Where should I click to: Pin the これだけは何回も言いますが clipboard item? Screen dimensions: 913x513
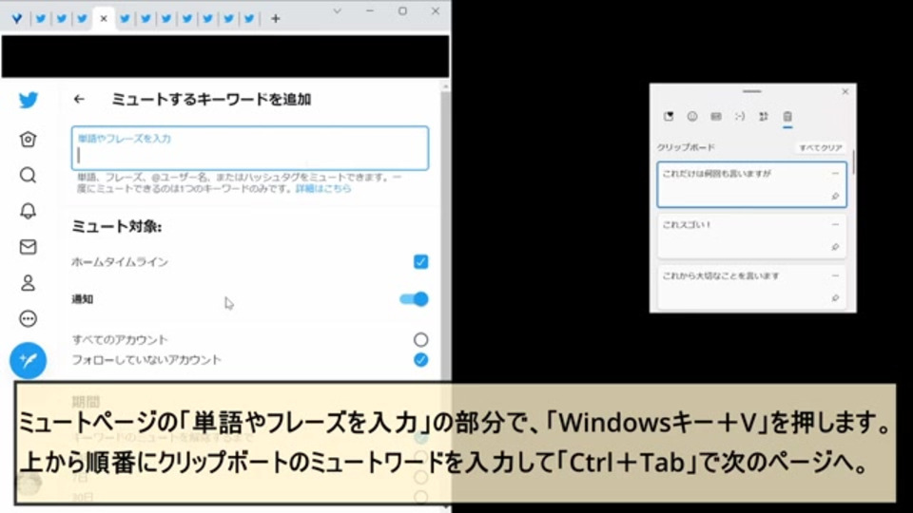coord(835,197)
